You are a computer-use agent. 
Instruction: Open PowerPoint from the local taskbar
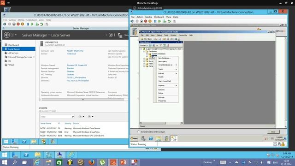tap(124, 162)
